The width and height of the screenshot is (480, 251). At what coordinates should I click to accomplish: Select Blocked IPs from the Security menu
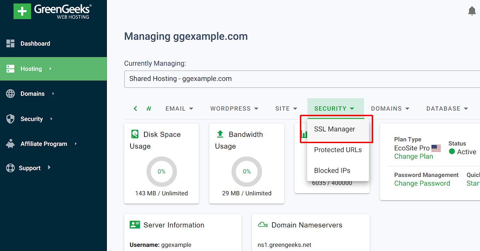[x=338, y=171]
